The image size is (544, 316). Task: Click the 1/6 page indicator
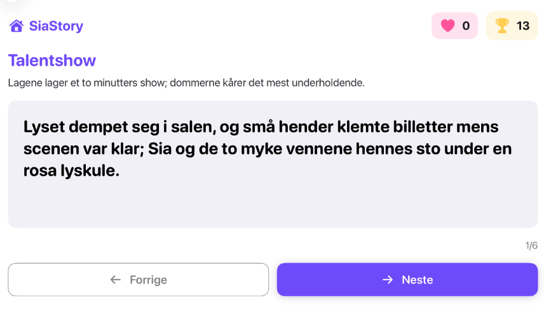(531, 245)
